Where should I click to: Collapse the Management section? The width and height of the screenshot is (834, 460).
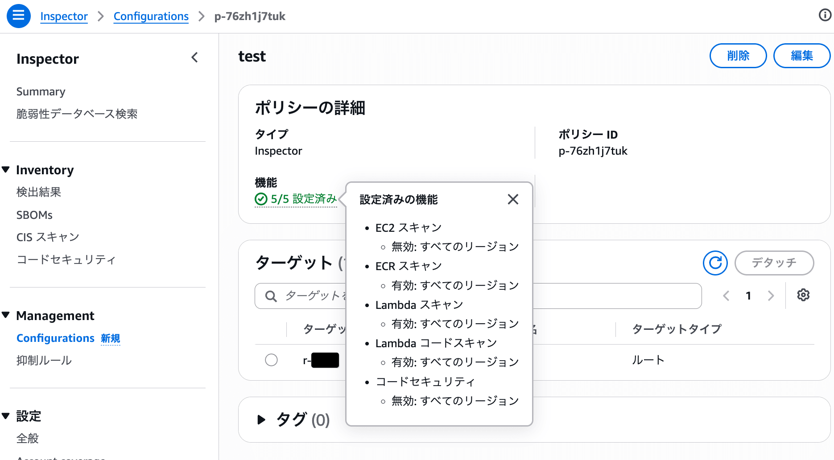coord(6,315)
